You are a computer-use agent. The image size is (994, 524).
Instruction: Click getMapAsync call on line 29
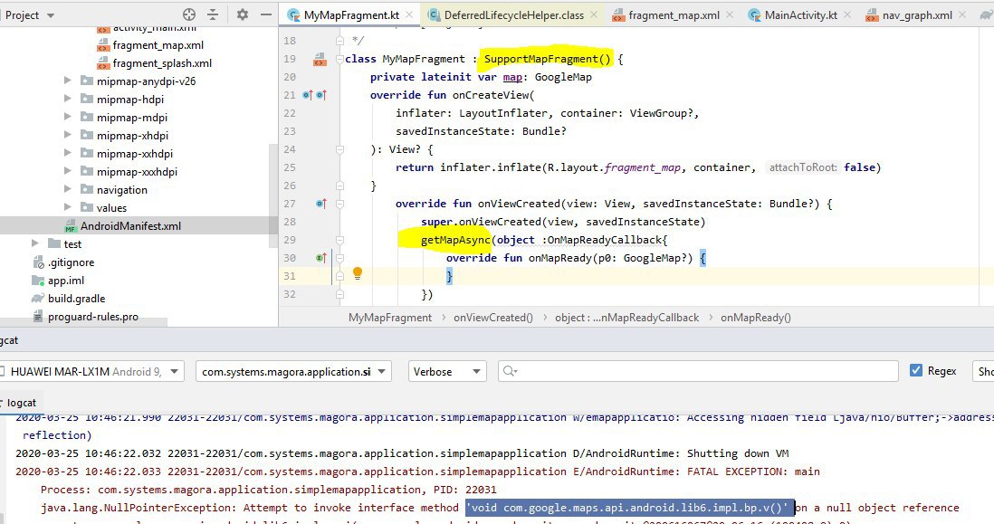pos(455,240)
